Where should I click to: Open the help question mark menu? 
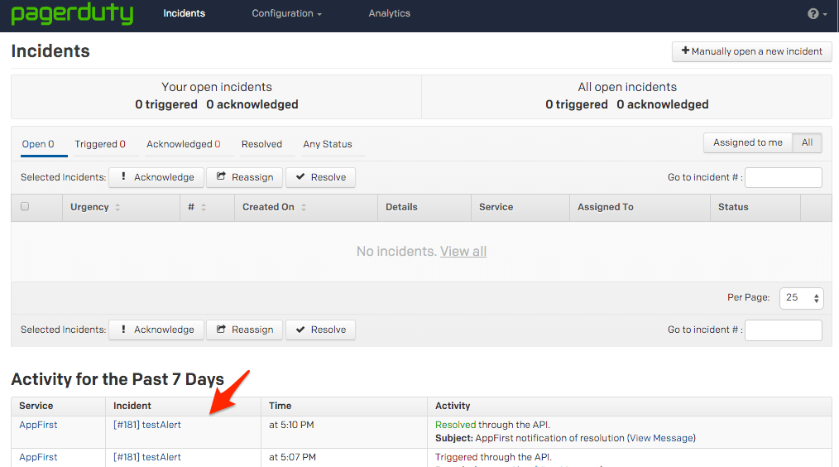816,14
